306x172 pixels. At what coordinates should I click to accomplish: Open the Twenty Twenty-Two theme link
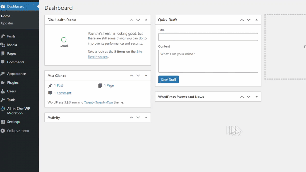[x=98, y=102]
